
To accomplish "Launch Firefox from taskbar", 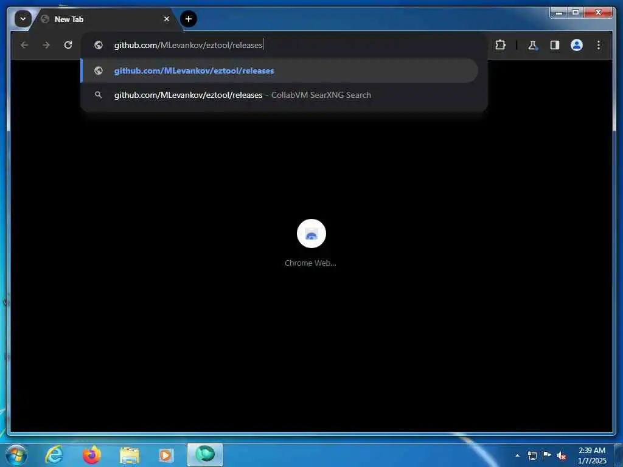I will [92, 455].
